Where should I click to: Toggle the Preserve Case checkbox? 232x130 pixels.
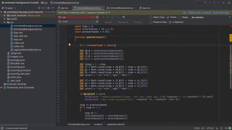(x=151, y=22)
